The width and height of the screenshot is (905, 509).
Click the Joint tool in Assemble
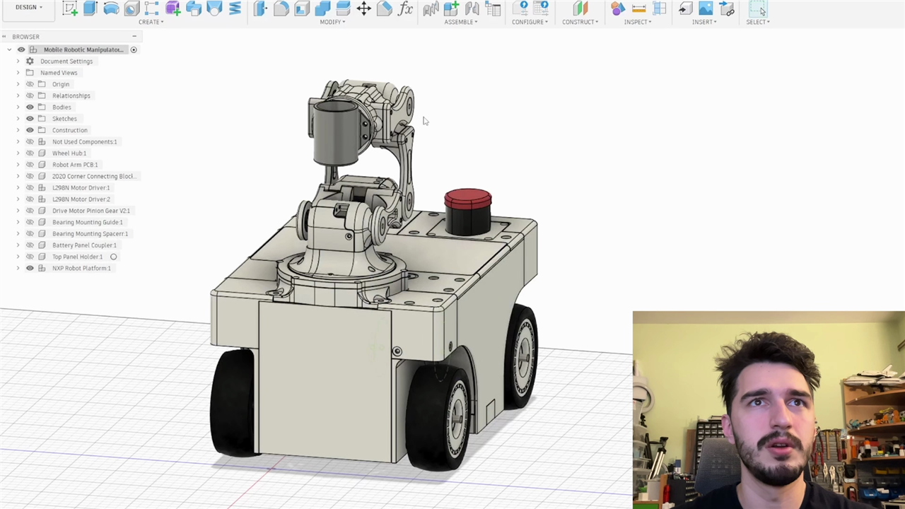click(x=431, y=8)
